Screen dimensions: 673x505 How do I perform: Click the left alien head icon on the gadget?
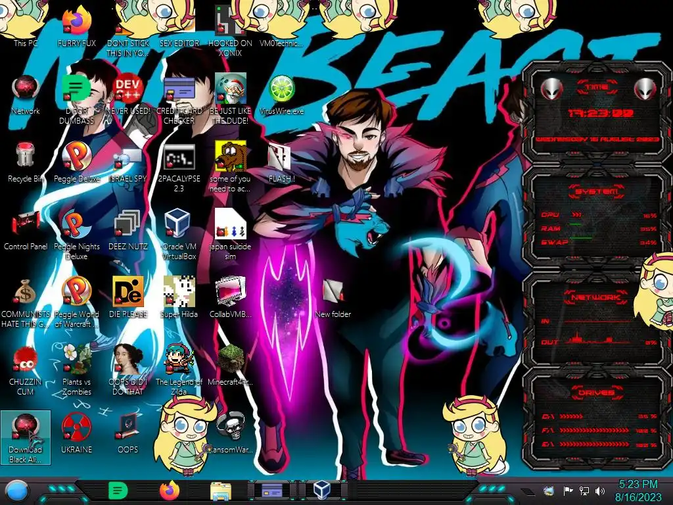coord(551,89)
